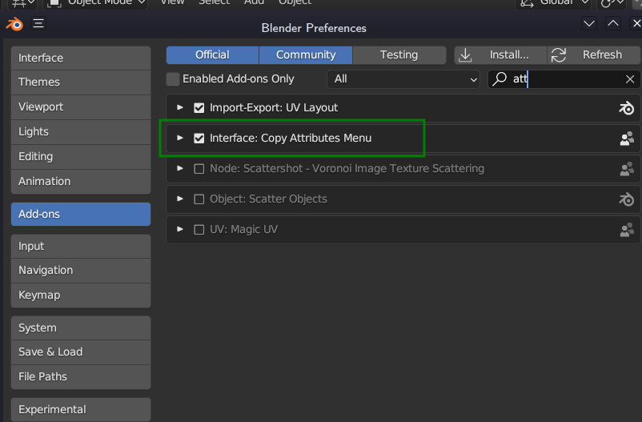
Task: Uncheck the Copy Attributes Menu add-on
Action: coord(199,138)
